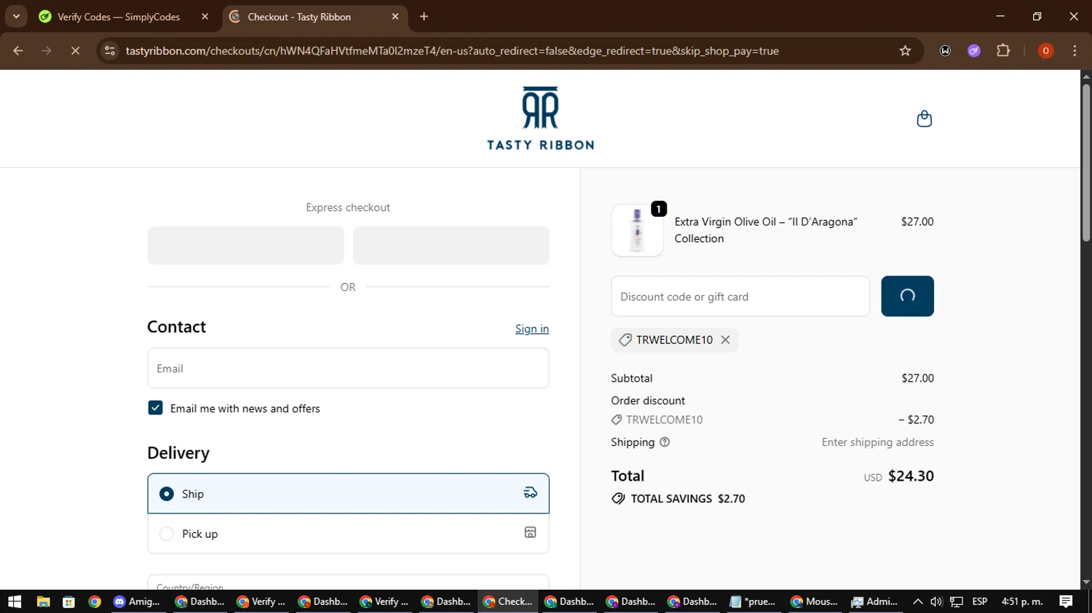Stop loading the page
The height and width of the screenshot is (613, 1092).
75,51
